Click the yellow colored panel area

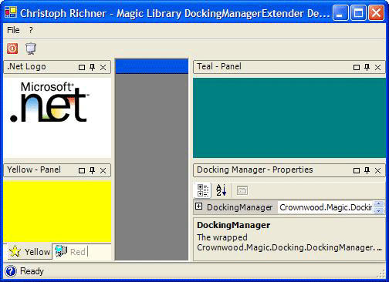click(57, 212)
